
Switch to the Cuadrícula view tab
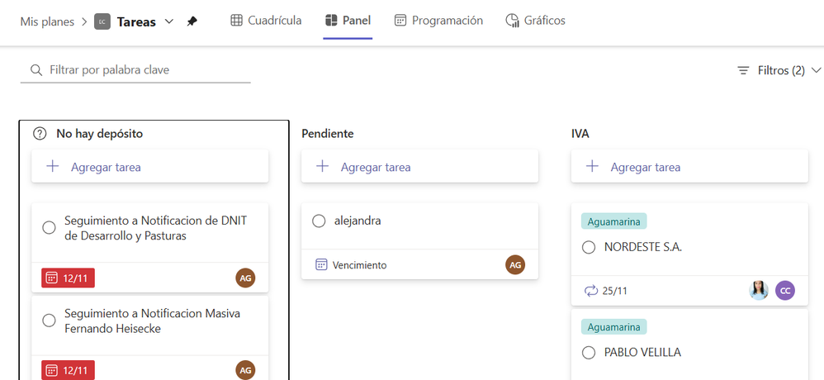266,21
